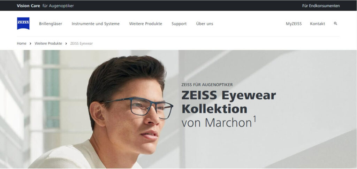Image resolution: width=357 pixels, height=169 pixels.
Task: Go to MyZEISS
Action: coord(294,24)
